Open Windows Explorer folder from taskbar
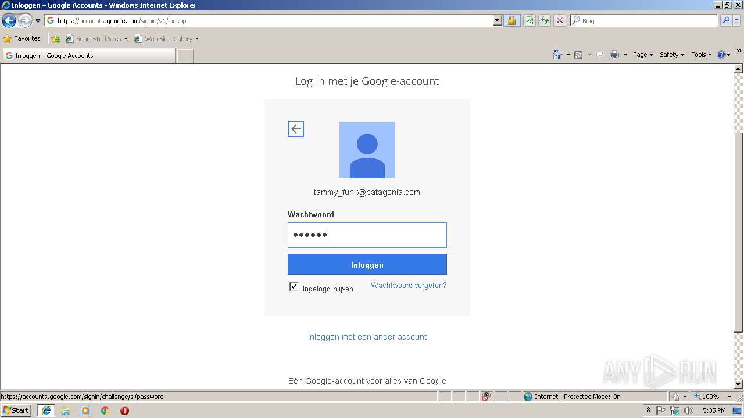 pos(66,410)
